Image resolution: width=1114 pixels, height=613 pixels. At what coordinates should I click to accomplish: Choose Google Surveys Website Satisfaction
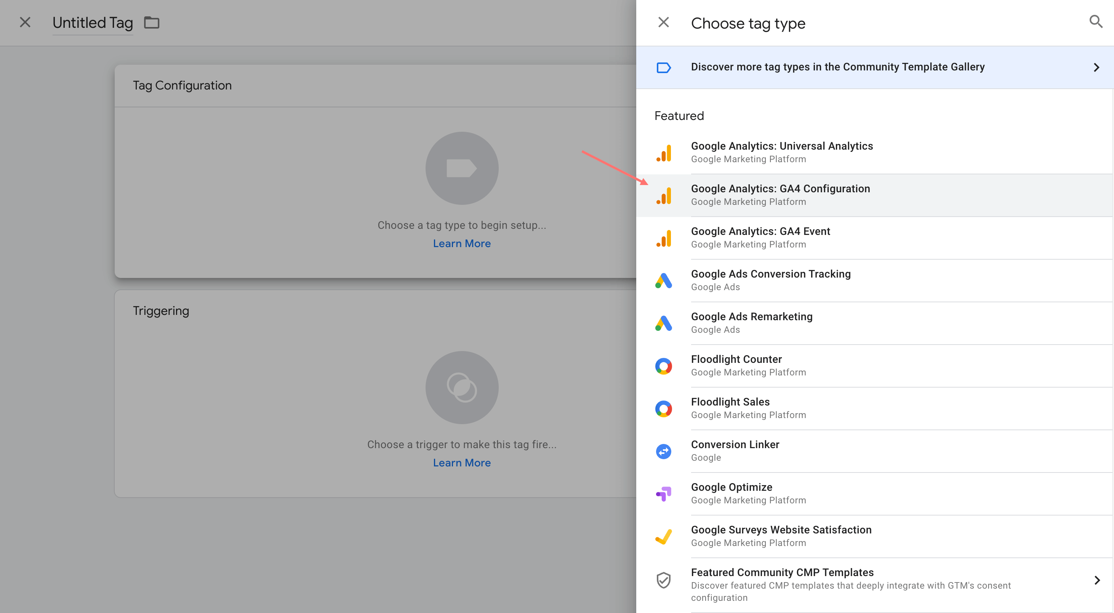874,536
